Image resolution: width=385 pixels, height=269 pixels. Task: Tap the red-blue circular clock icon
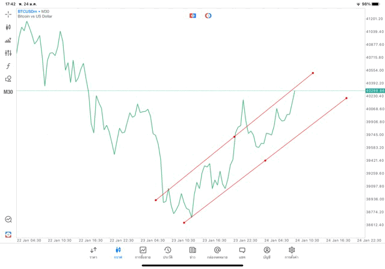(208, 16)
